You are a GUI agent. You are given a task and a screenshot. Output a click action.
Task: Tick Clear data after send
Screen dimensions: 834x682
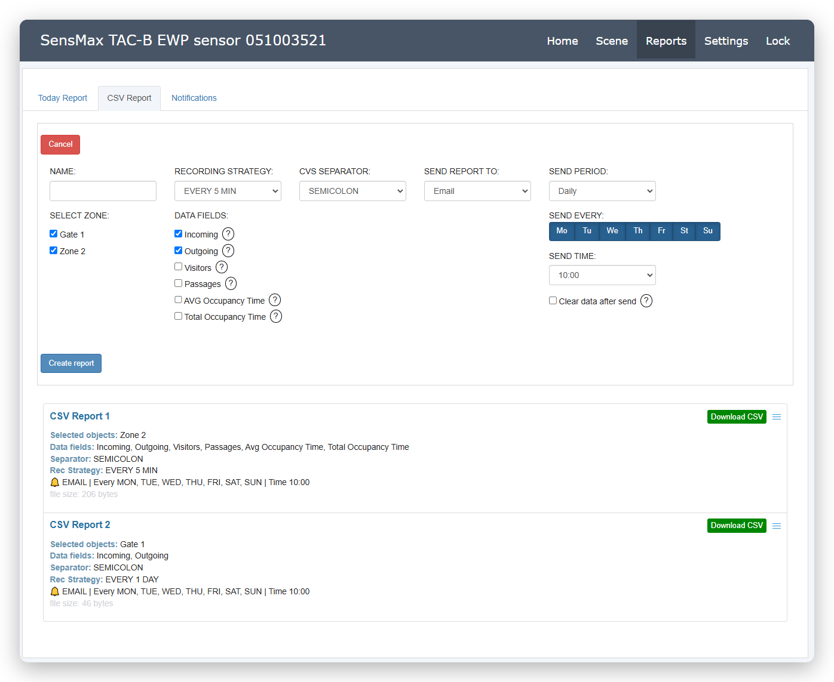tap(553, 301)
